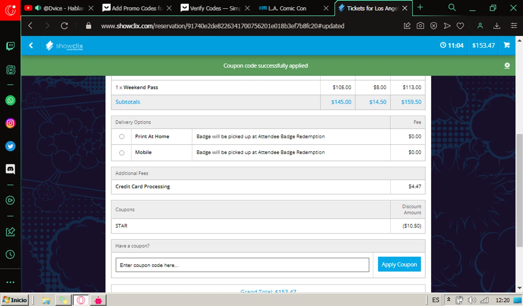Open GX Control in the sidebar
523x306 pixels.
click(10, 70)
